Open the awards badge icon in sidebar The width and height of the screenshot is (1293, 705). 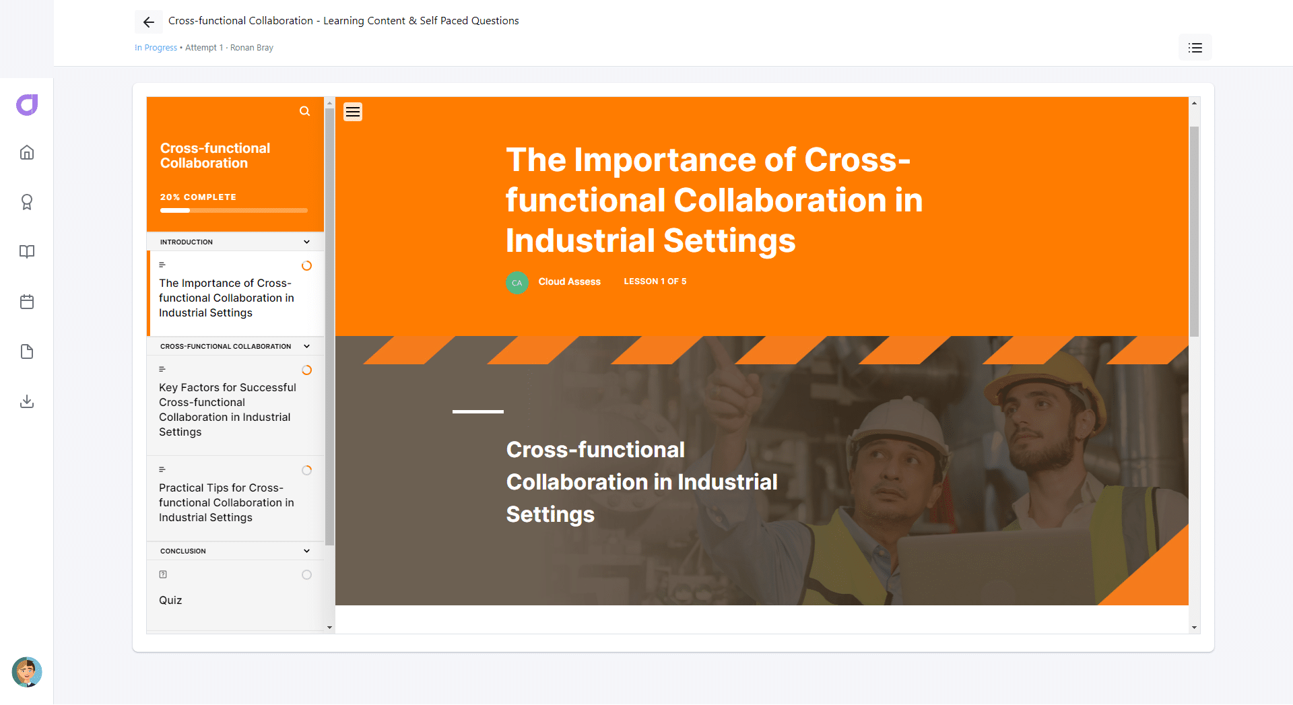point(27,202)
